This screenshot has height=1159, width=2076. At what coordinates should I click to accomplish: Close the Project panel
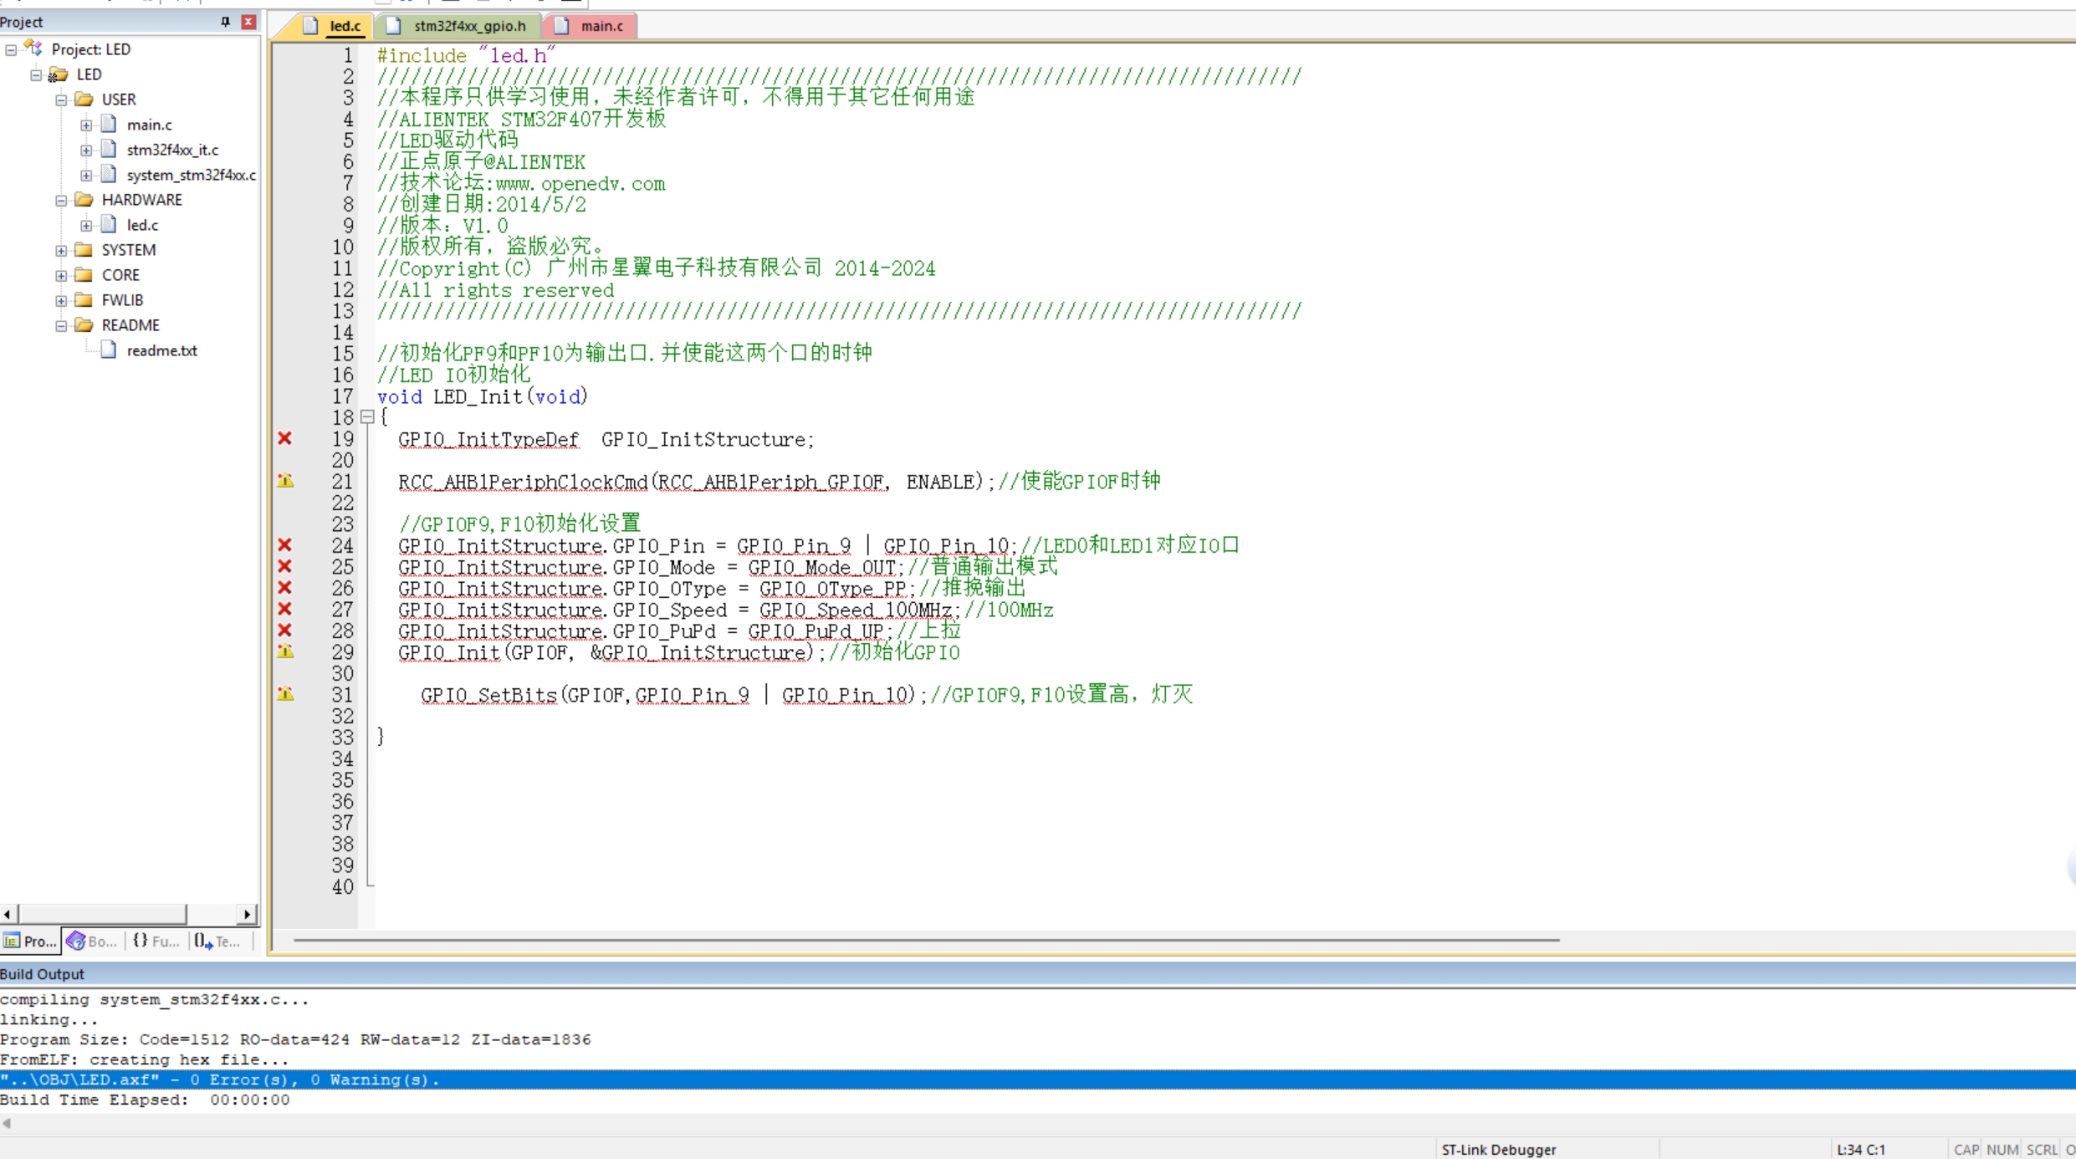coord(248,22)
